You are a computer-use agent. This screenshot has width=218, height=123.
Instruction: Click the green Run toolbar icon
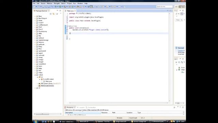pos(60,6)
